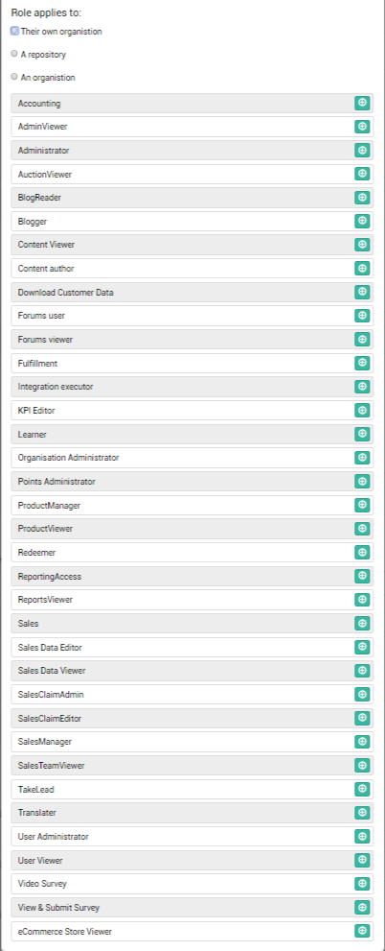
Task: Pick the 'An organistion' radio option
Action: 14,77
